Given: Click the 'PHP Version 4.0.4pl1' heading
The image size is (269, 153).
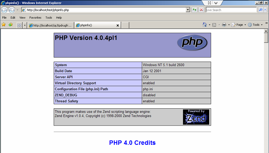Looking at the screenshot, I should [86, 38].
